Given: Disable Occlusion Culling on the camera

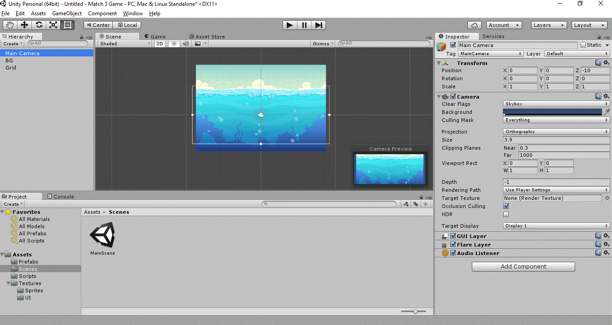Looking at the screenshot, I should tap(506, 206).
